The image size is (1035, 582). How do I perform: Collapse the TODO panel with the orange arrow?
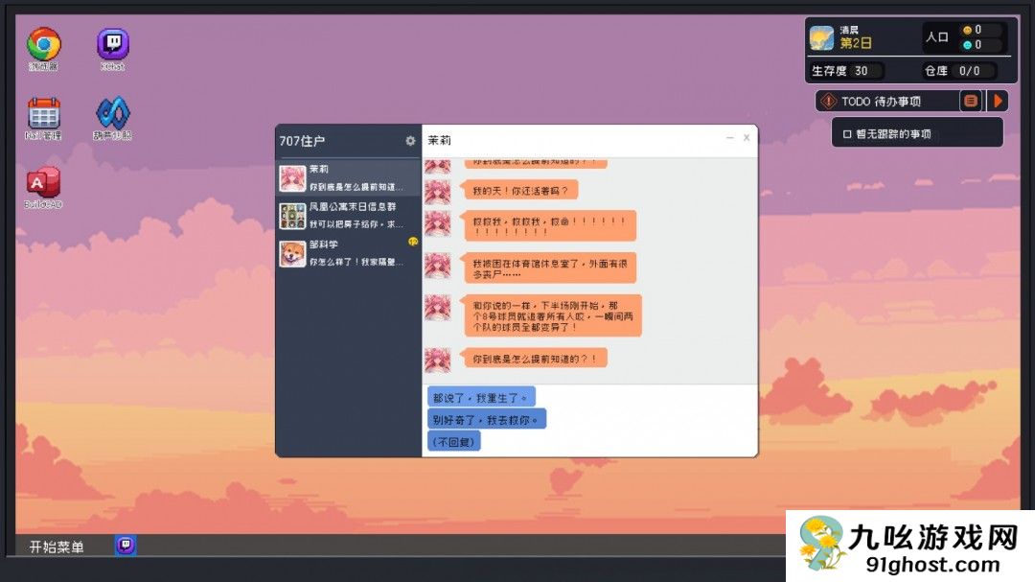(x=996, y=100)
